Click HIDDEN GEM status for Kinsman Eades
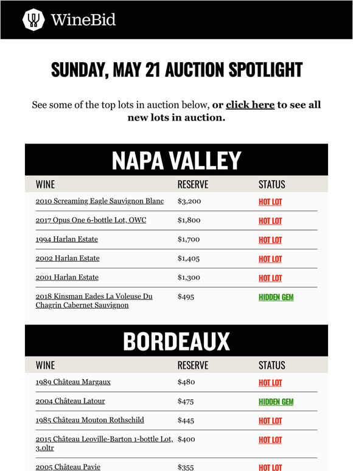353x471 pixels. tap(276, 297)
